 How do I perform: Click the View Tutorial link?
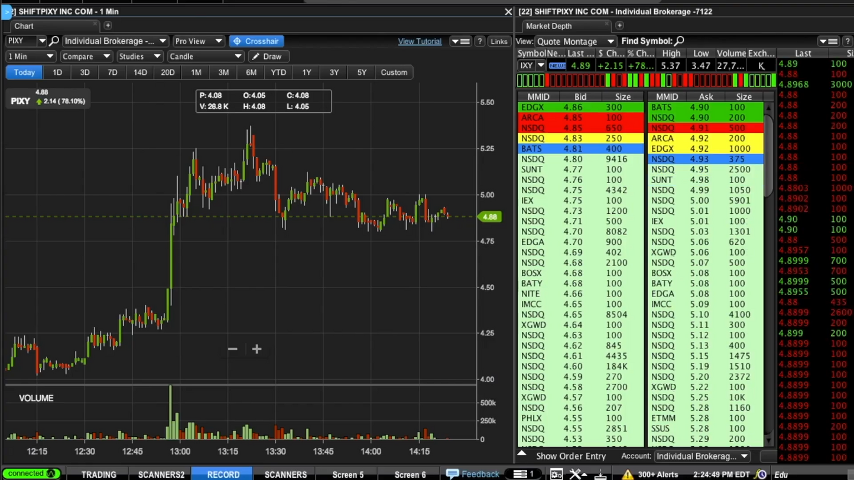point(420,41)
